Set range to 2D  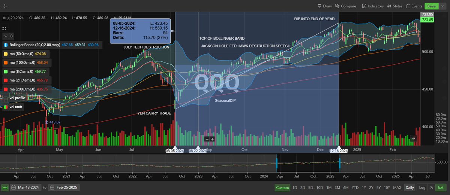point(303,188)
